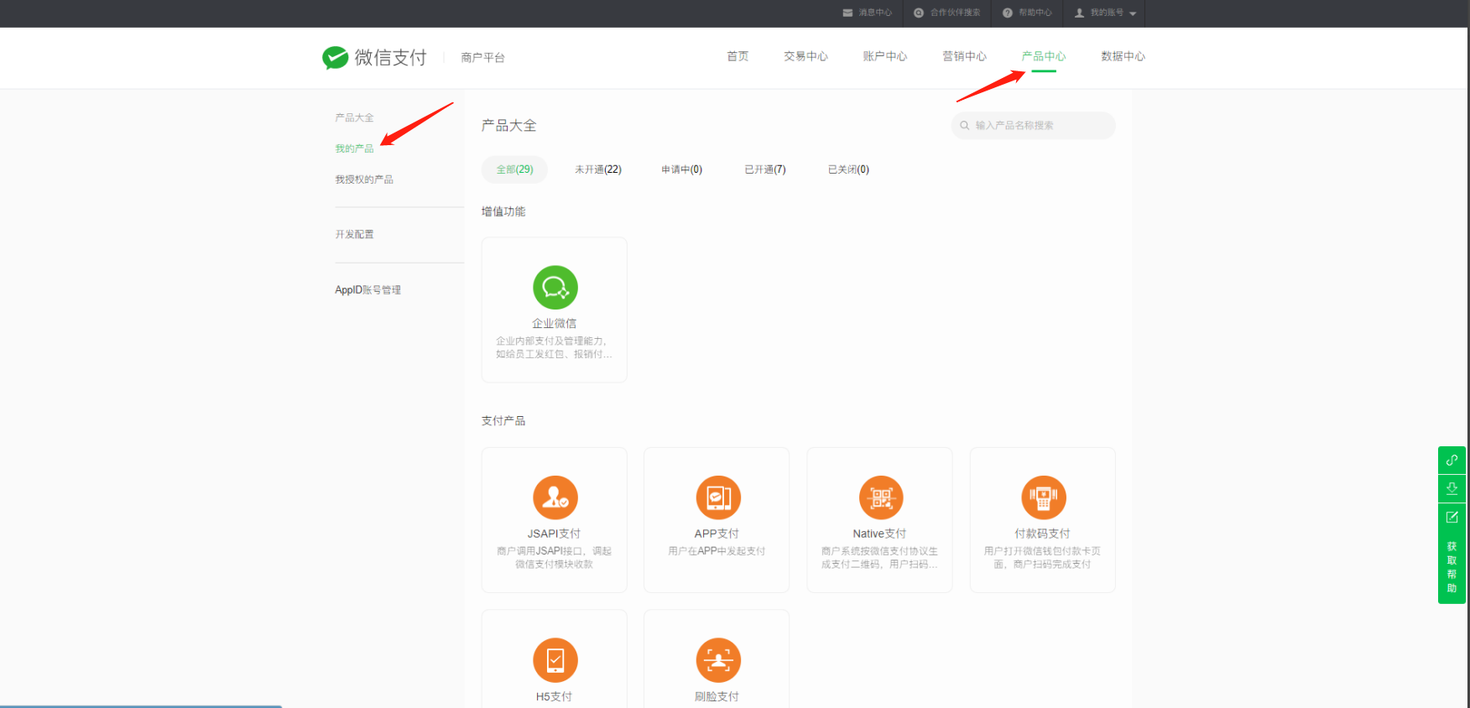The height and width of the screenshot is (708, 1470).
Task: Open 消息中心 in the top bar
Action: point(868,13)
